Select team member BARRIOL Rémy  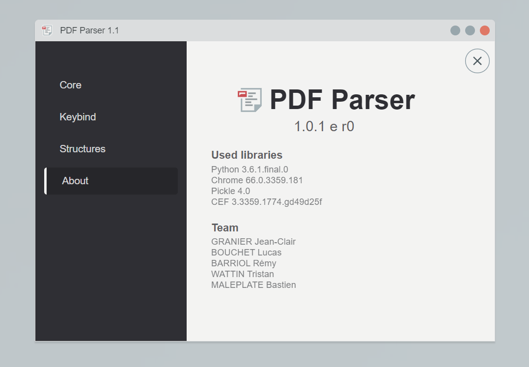244,263
